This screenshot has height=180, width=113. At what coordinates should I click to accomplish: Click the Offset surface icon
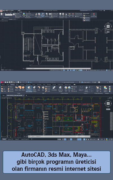23,88
